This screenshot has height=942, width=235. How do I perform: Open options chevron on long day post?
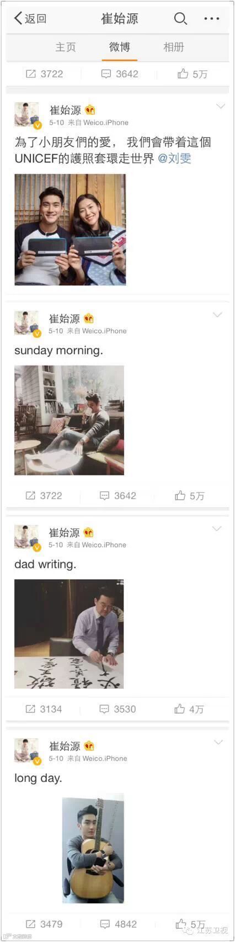(x=218, y=742)
